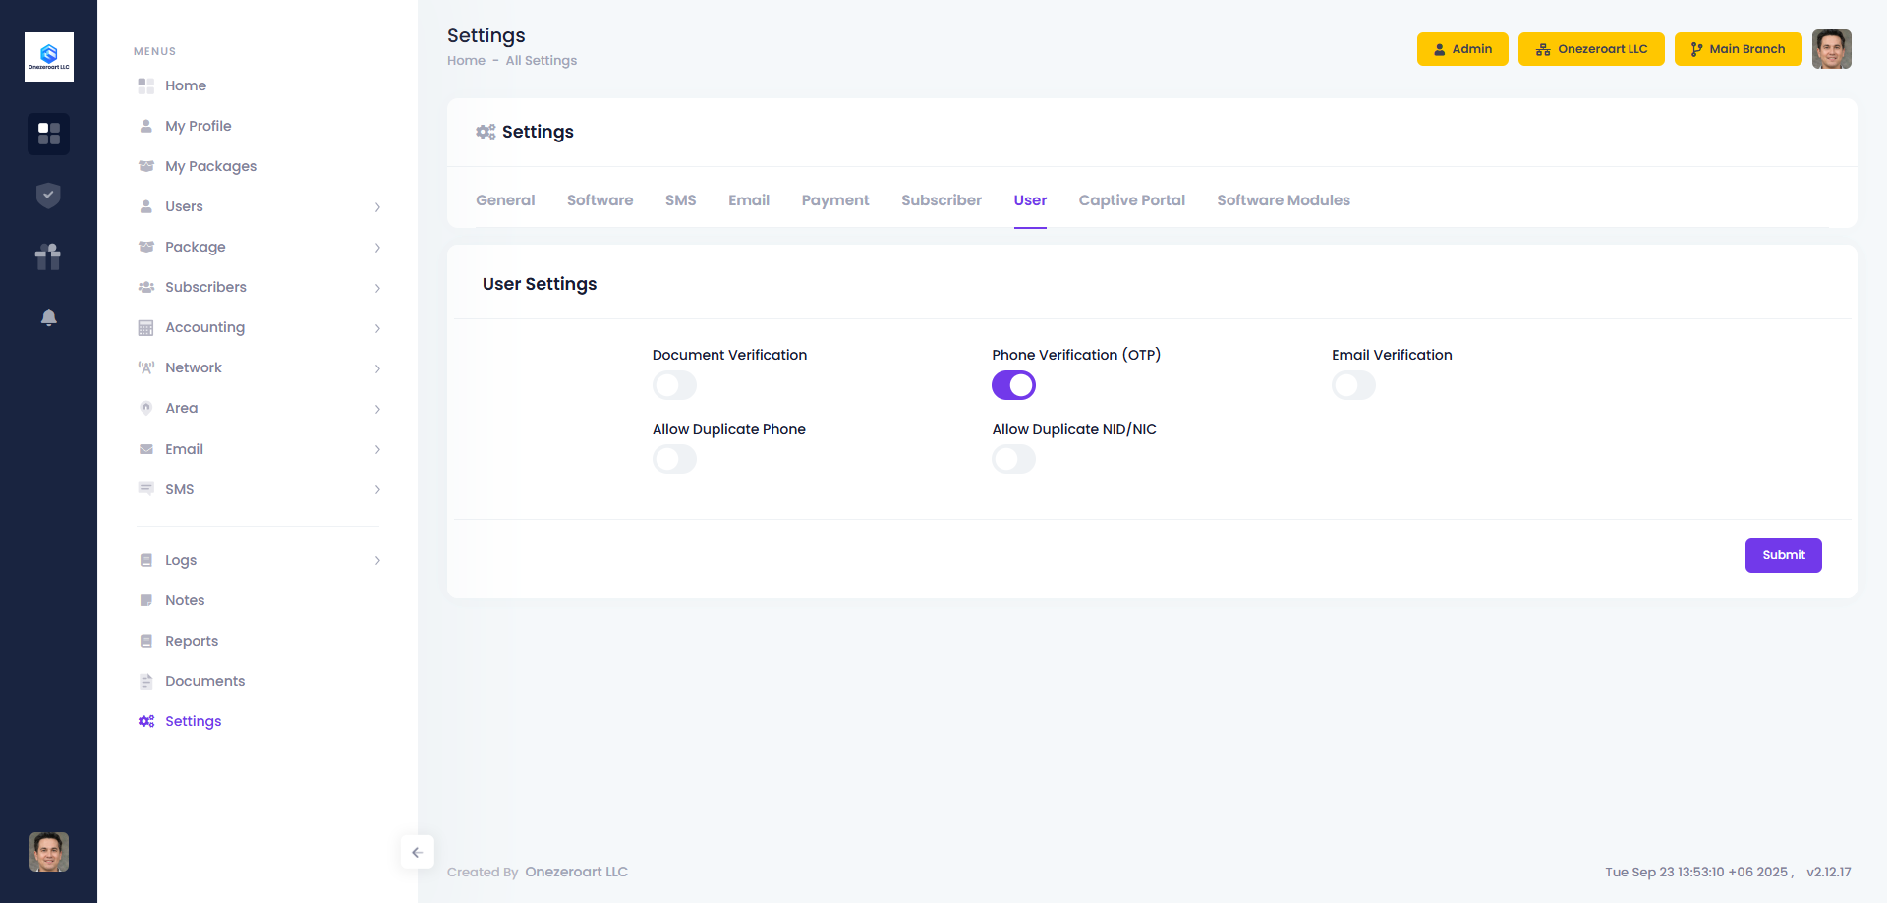Click the dashboard grid icon in dark sidebar
Viewport: 1887px width, 903px height.
click(48, 134)
